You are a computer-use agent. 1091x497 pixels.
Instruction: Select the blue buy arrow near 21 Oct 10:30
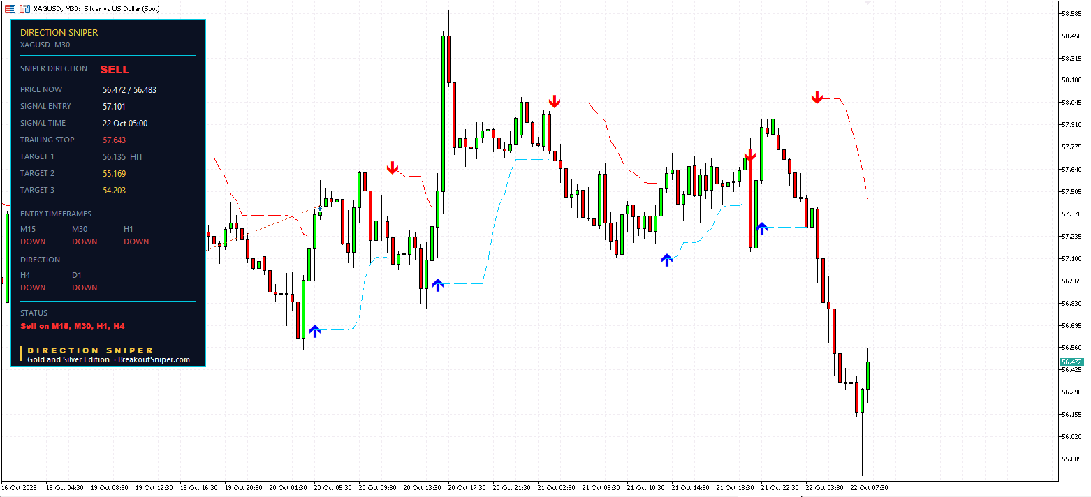[667, 260]
